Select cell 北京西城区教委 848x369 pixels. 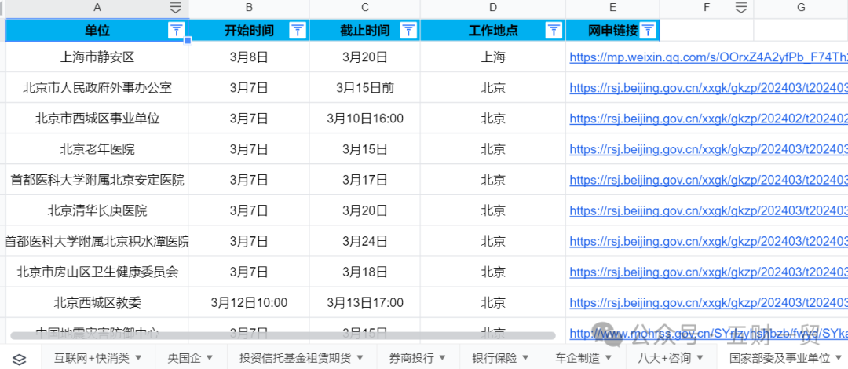point(97,302)
